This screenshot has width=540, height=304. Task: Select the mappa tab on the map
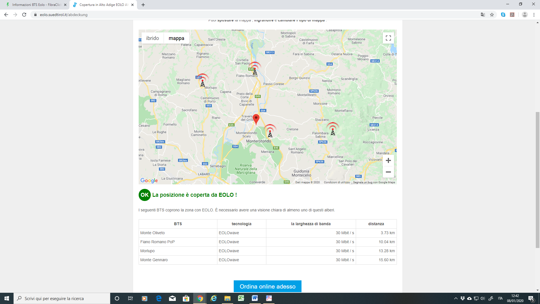(176, 38)
